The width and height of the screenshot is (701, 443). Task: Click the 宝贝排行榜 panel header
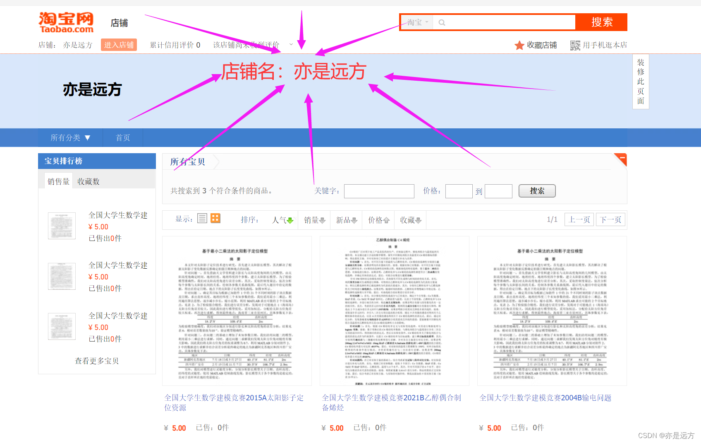97,161
